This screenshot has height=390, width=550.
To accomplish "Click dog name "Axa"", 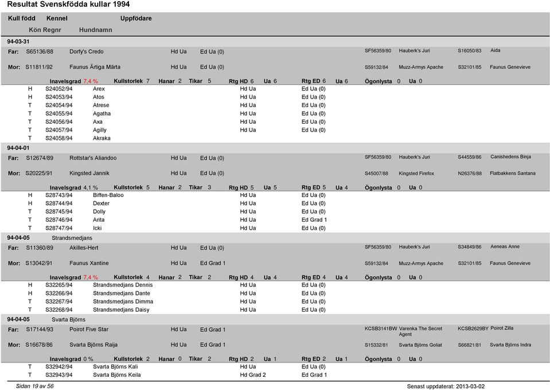I will (x=97, y=121).
